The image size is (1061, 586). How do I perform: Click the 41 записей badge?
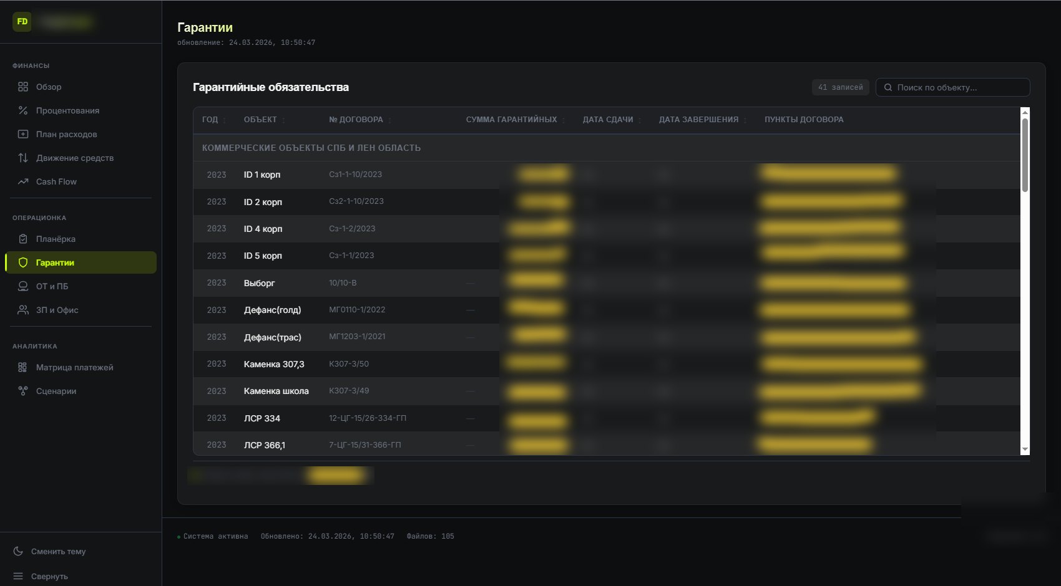tap(840, 87)
